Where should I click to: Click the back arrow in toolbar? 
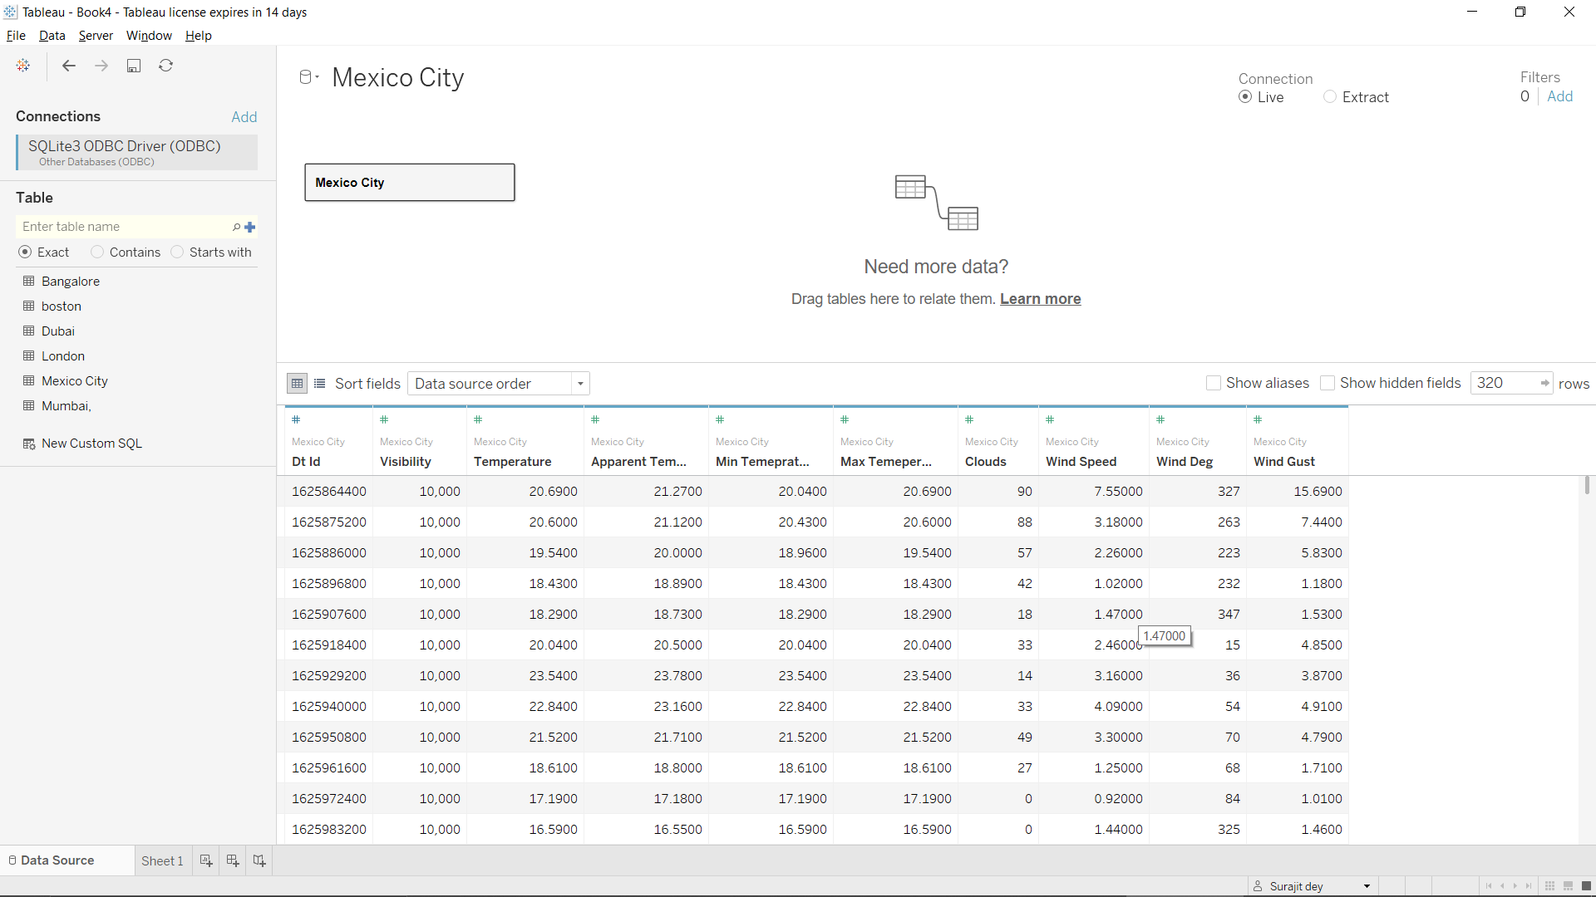tap(69, 66)
